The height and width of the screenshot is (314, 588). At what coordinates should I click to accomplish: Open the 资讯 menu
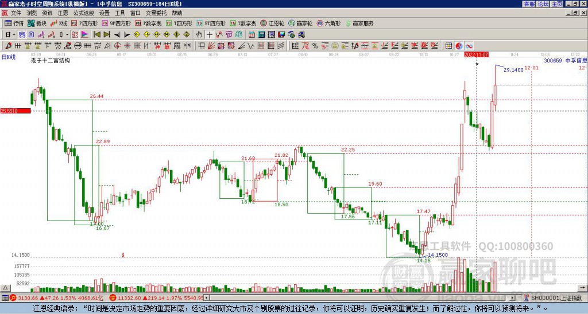coord(47,13)
